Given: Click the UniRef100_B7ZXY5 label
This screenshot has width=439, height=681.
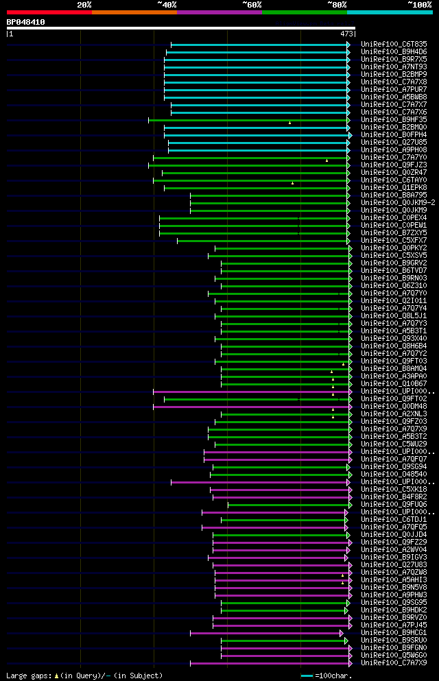Looking at the screenshot, I should [394, 232].
